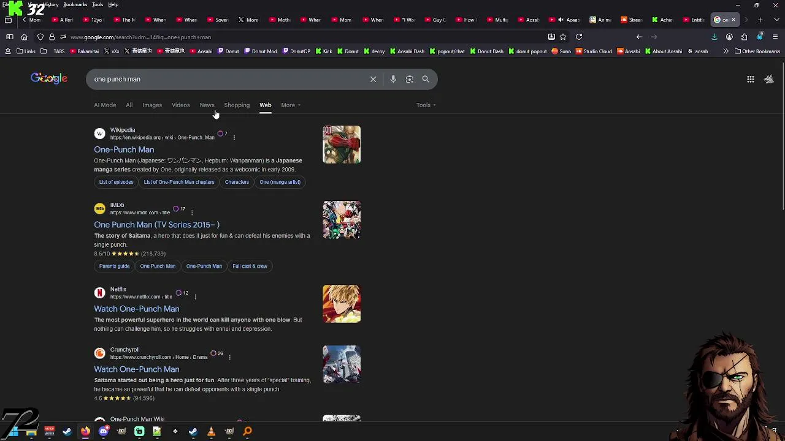Image resolution: width=785 pixels, height=441 pixels.
Task: Open the IMDb One Punch Man TV Series result
Action: point(156,225)
